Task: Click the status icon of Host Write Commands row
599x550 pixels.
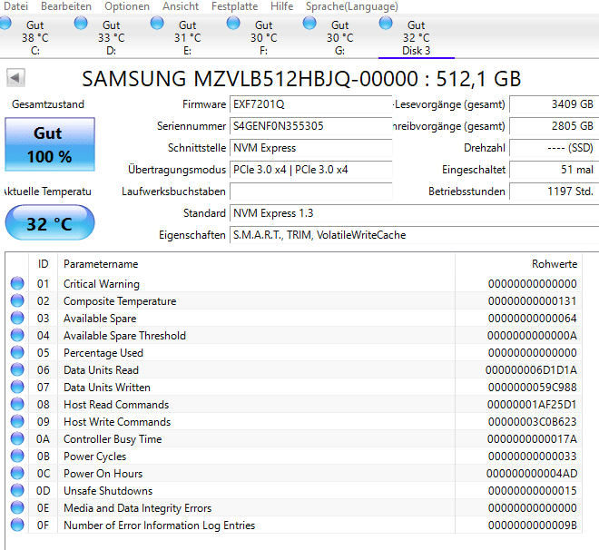Action: [x=17, y=421]
